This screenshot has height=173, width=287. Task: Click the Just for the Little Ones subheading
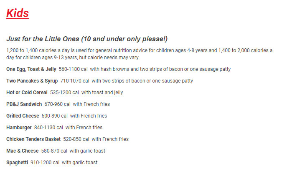[87, 39]
